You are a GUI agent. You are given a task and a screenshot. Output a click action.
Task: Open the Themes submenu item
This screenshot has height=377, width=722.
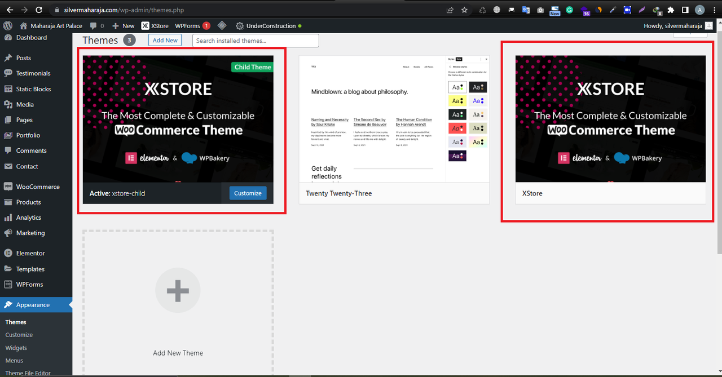click(16, 322)
